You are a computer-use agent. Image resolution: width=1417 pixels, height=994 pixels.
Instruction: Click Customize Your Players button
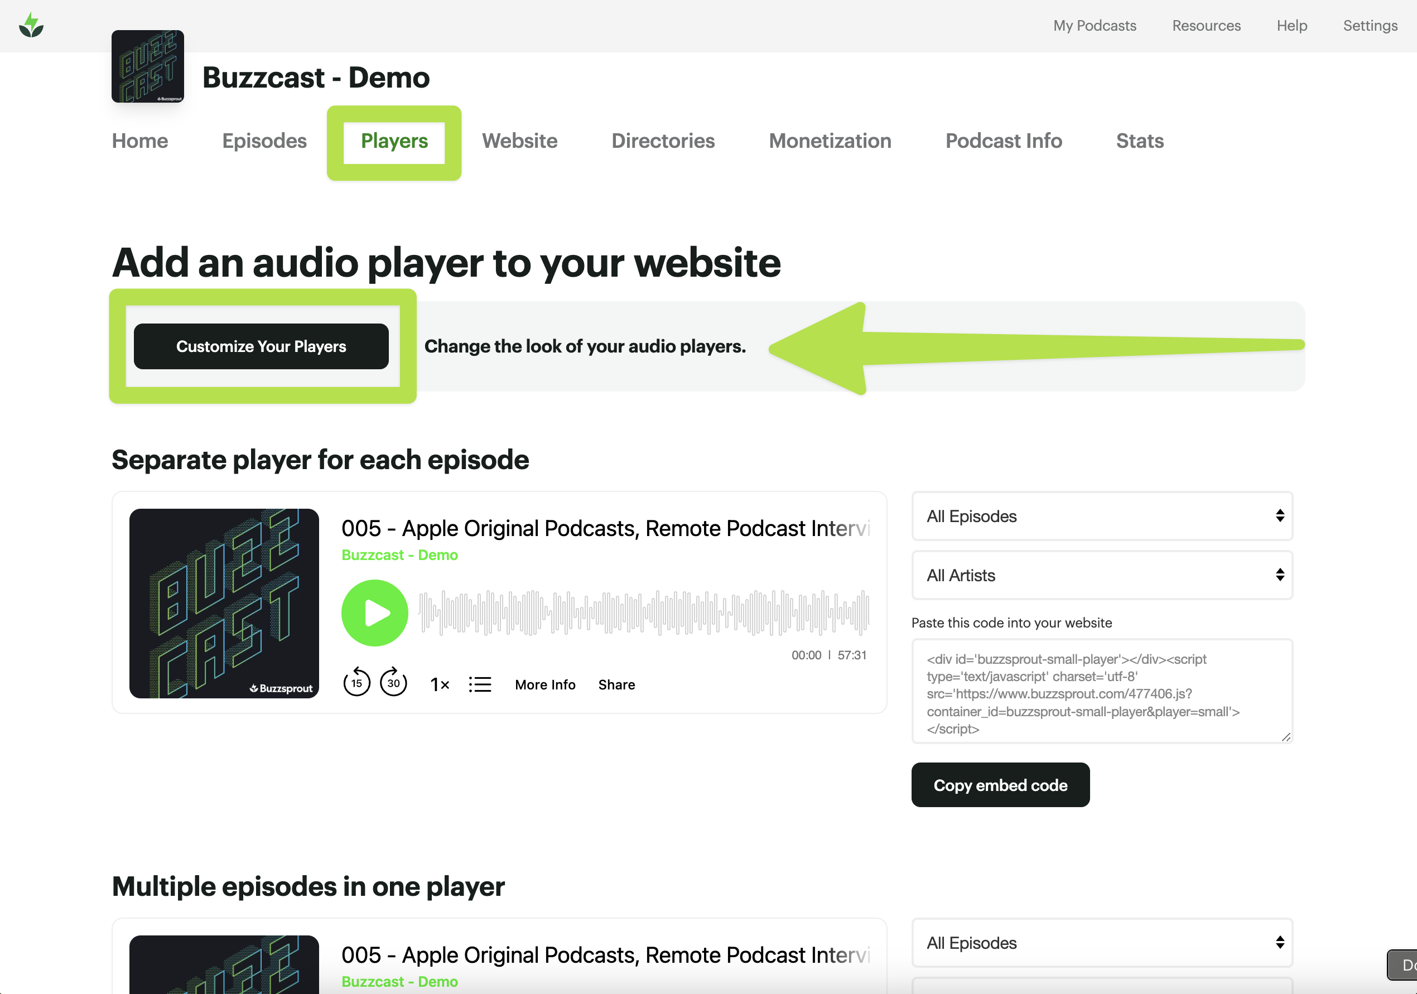click(261, 346)
